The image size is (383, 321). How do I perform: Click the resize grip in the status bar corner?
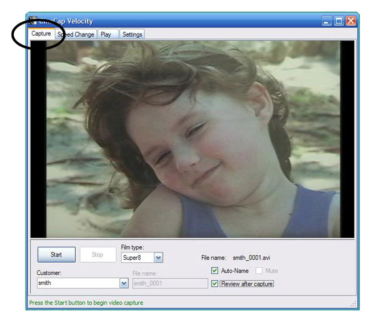353,304
